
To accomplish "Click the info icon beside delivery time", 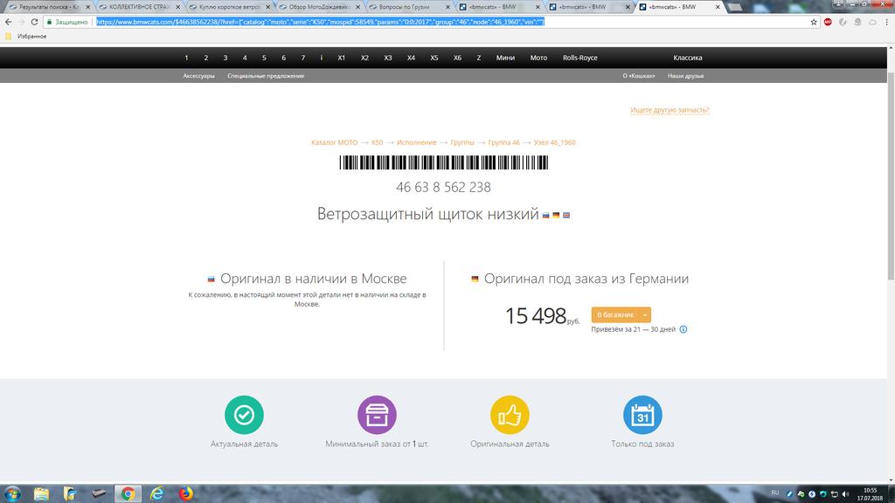I will point(683,329).
